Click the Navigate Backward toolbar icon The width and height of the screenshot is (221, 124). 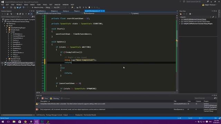3,8
